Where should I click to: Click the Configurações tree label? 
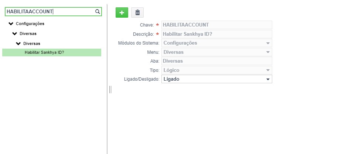pos(30,24)
